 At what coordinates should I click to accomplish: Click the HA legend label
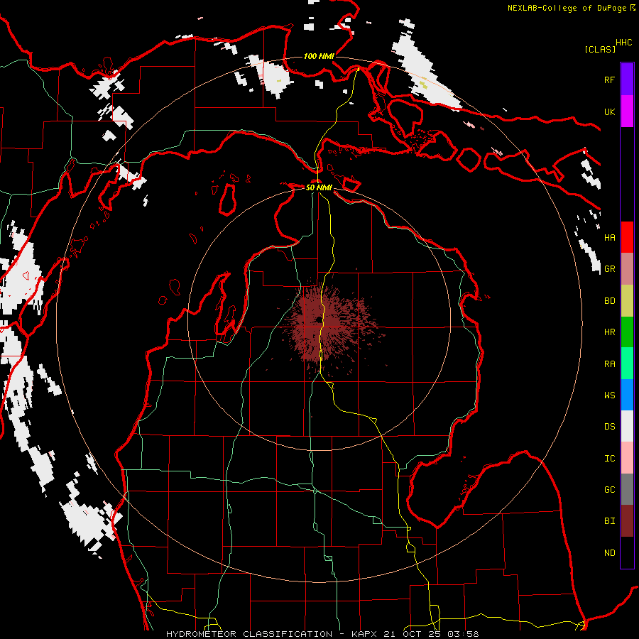point(610,237)
